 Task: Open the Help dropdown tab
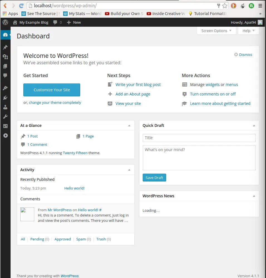click(x=248, y=31)
